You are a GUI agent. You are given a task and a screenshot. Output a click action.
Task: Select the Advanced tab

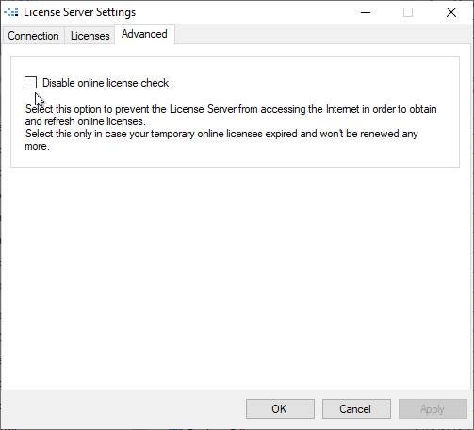click(x=144, y=34)
